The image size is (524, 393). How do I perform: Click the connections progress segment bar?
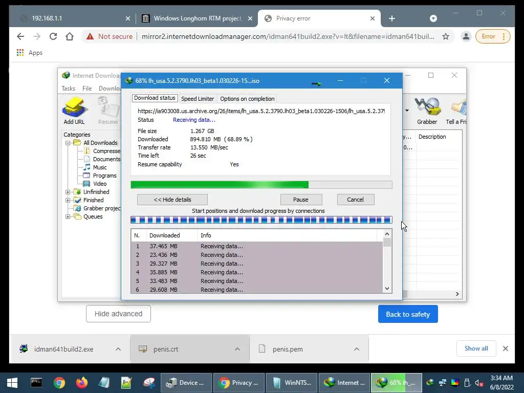click(x=261, y=220)
